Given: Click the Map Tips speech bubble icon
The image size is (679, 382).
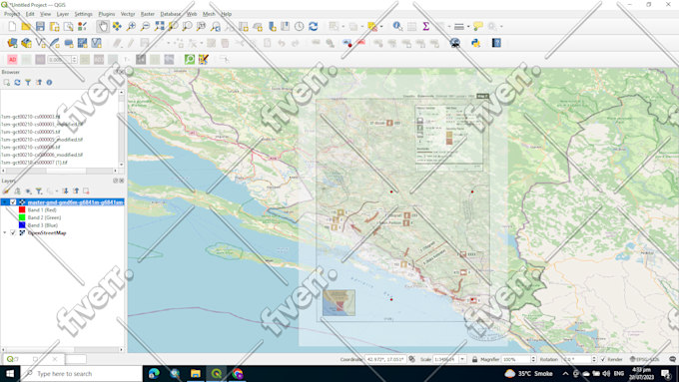Looking at the screenshot, I should click(477, 26).
